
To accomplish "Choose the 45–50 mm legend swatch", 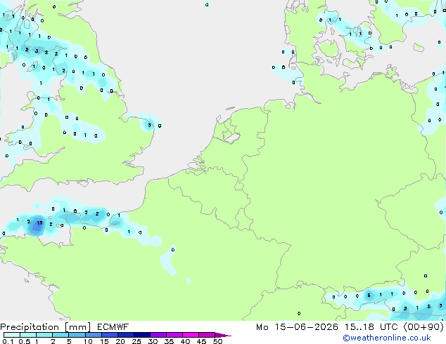I will 207,335.
